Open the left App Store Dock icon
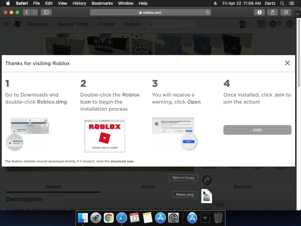Viewport: 301px width, 226px height. click(x=160, y=218)
